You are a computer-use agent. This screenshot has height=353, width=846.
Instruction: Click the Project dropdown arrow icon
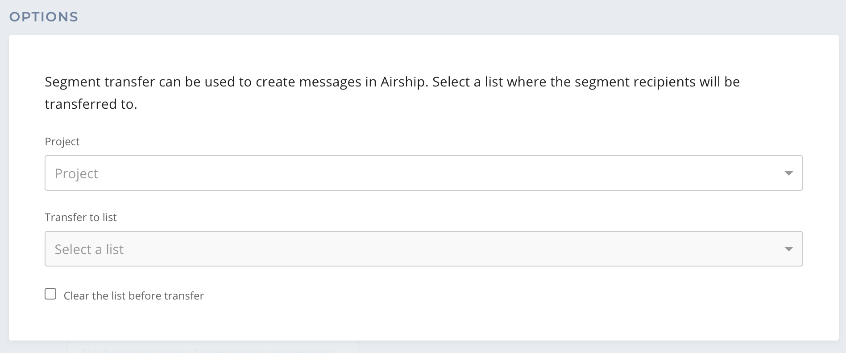click(788, 173)
